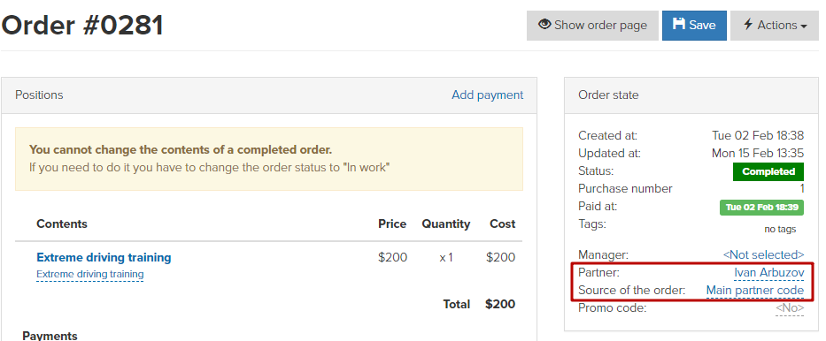
Task: Click the Order state panel header
Action: coord(691,95)
